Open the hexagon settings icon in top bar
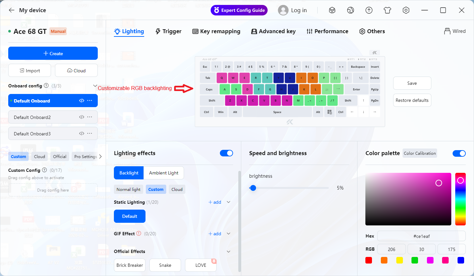The height and width of the screenshot is (276, 474). click(x=406, y=10)
